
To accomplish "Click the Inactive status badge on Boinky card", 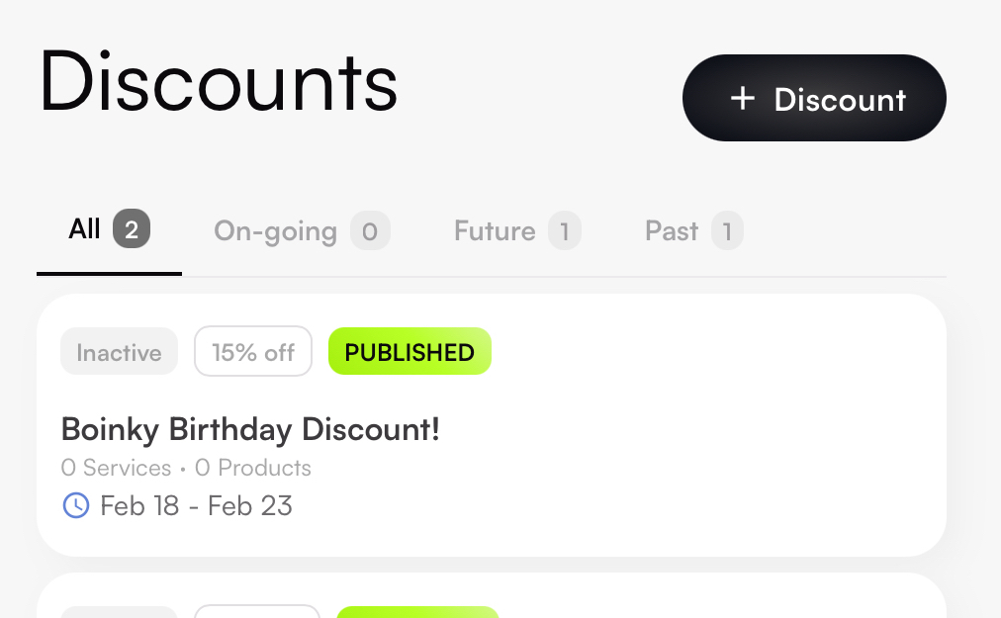I will click(x=119, y=352).
